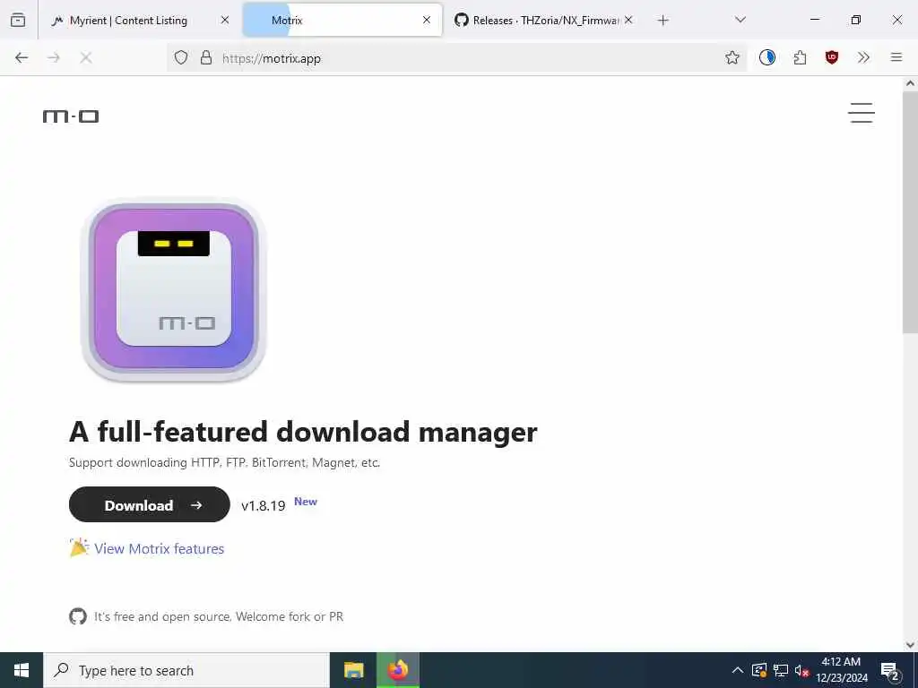918x688 pixels.
Task: Click the taskbar search box
Action: 186,670
